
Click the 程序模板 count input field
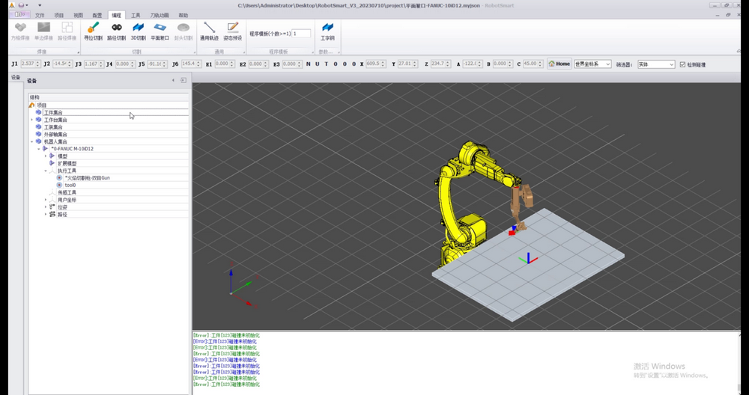(x=301, y=34)
